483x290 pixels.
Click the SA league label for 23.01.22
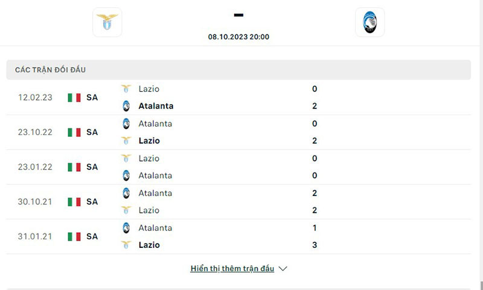[92, 167]
